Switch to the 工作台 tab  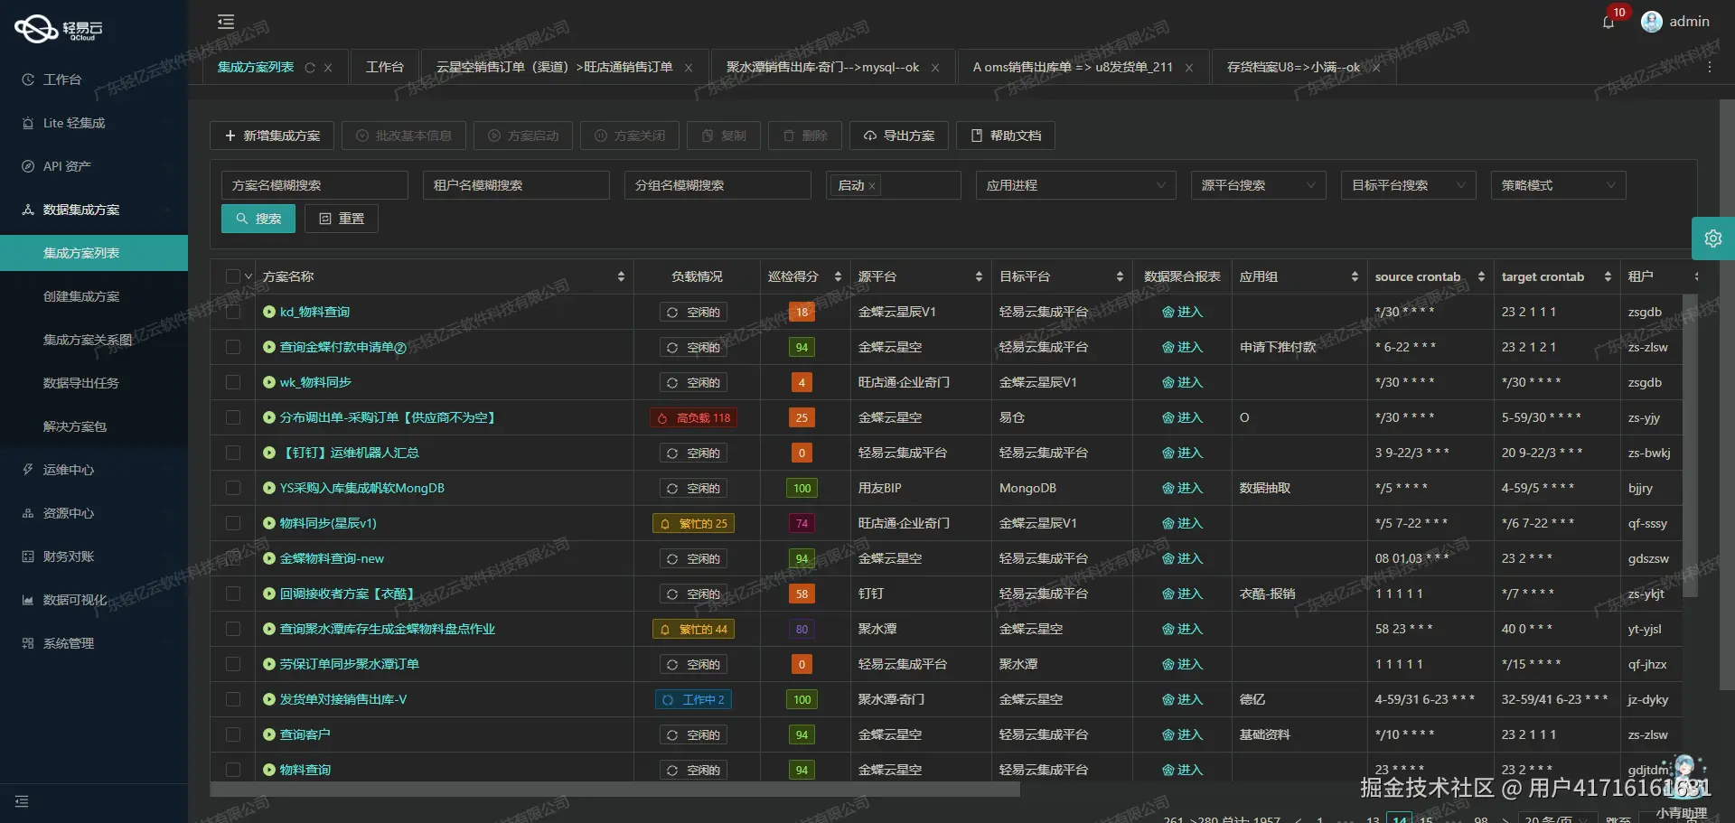click(385, 66)
